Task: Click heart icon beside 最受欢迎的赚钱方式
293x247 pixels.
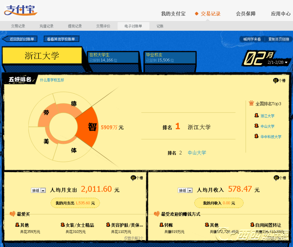Action: 157,214
